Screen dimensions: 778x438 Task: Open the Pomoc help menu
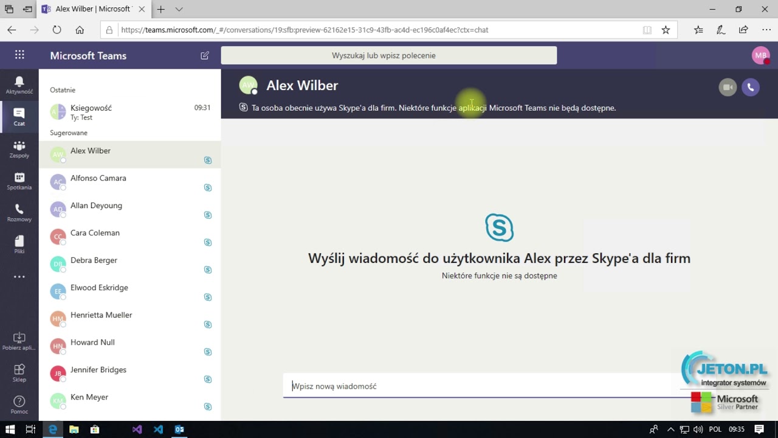[19, 405]
